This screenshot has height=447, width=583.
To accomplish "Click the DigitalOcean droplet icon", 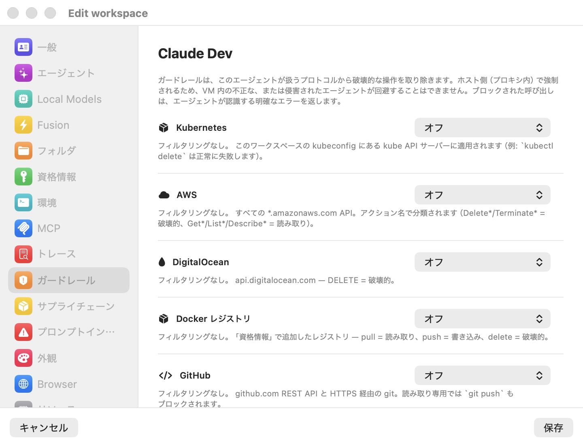I will click(162, 262).
